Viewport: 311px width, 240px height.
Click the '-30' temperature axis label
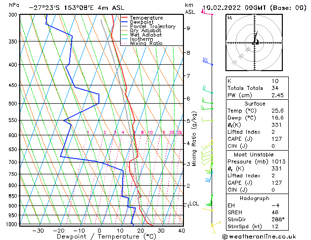click(x=38, y=231)
